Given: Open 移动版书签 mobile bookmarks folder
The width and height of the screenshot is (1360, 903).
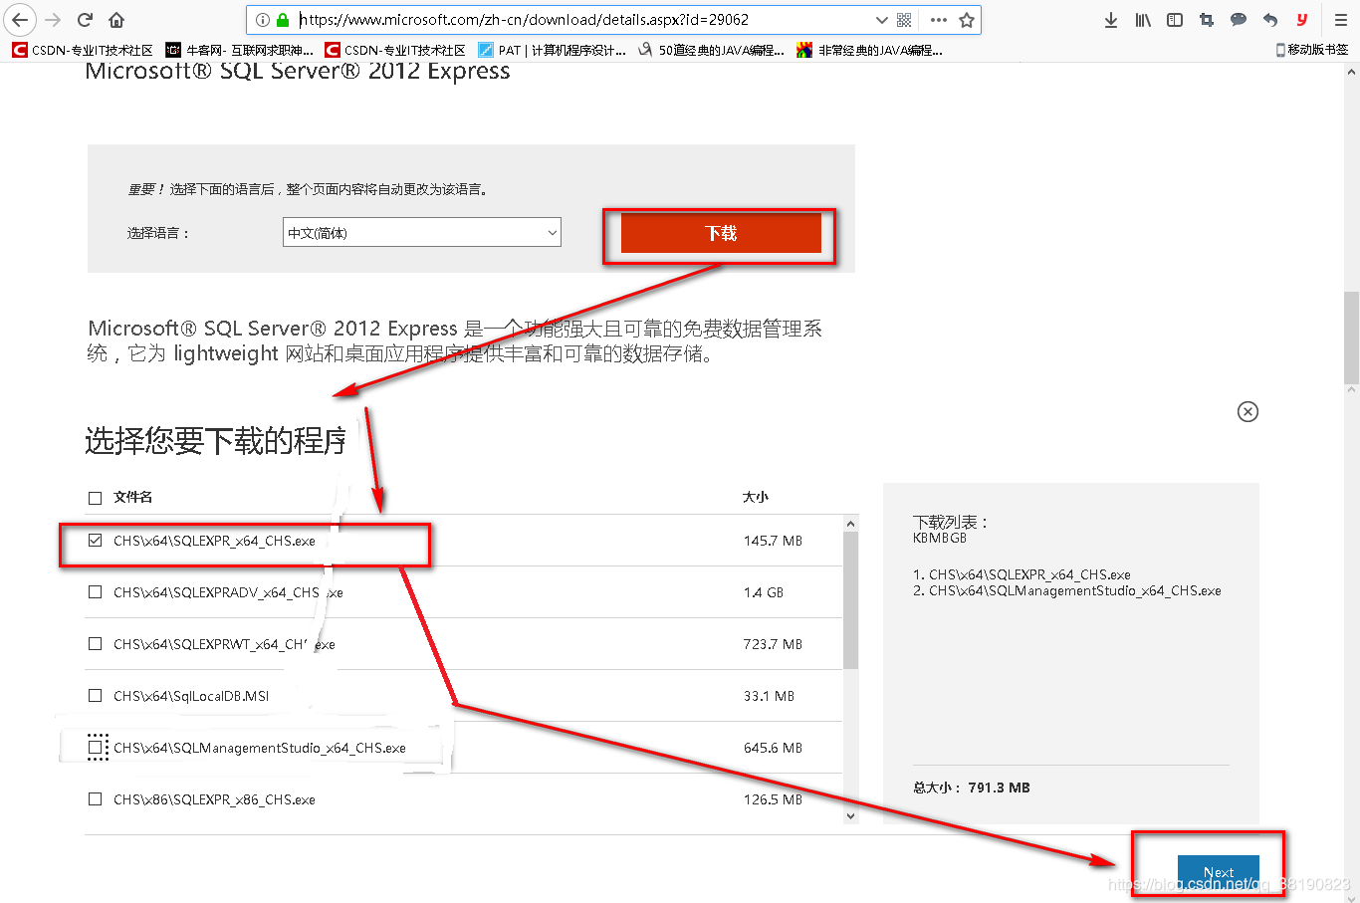Looking at the screenshot, I should pyautogui.click(x=1312, y=50).
